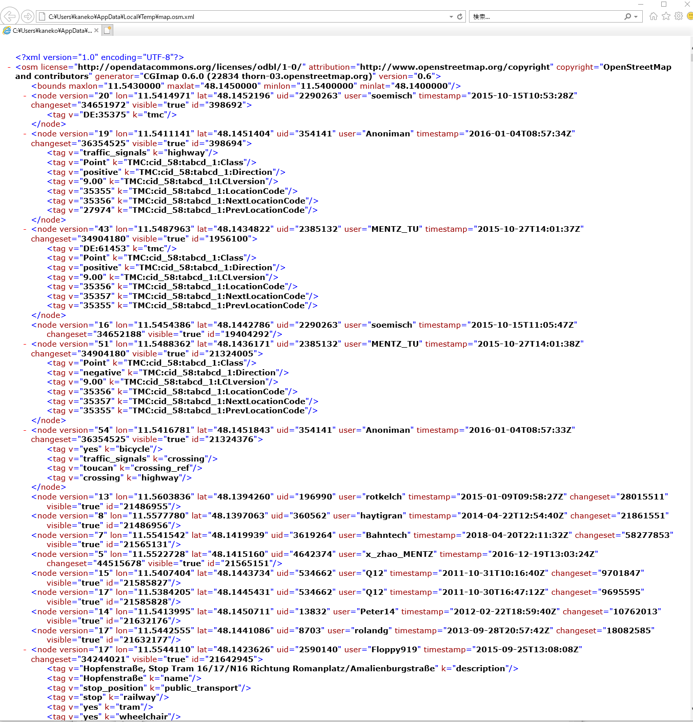693x722 pixels.
Task: Click the Hopfenstraße description tag line
Action: (x=282, y=669)
